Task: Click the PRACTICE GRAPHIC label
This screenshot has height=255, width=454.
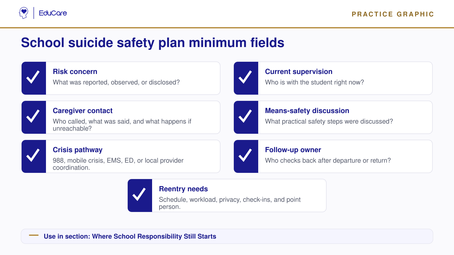Action: 393,14
